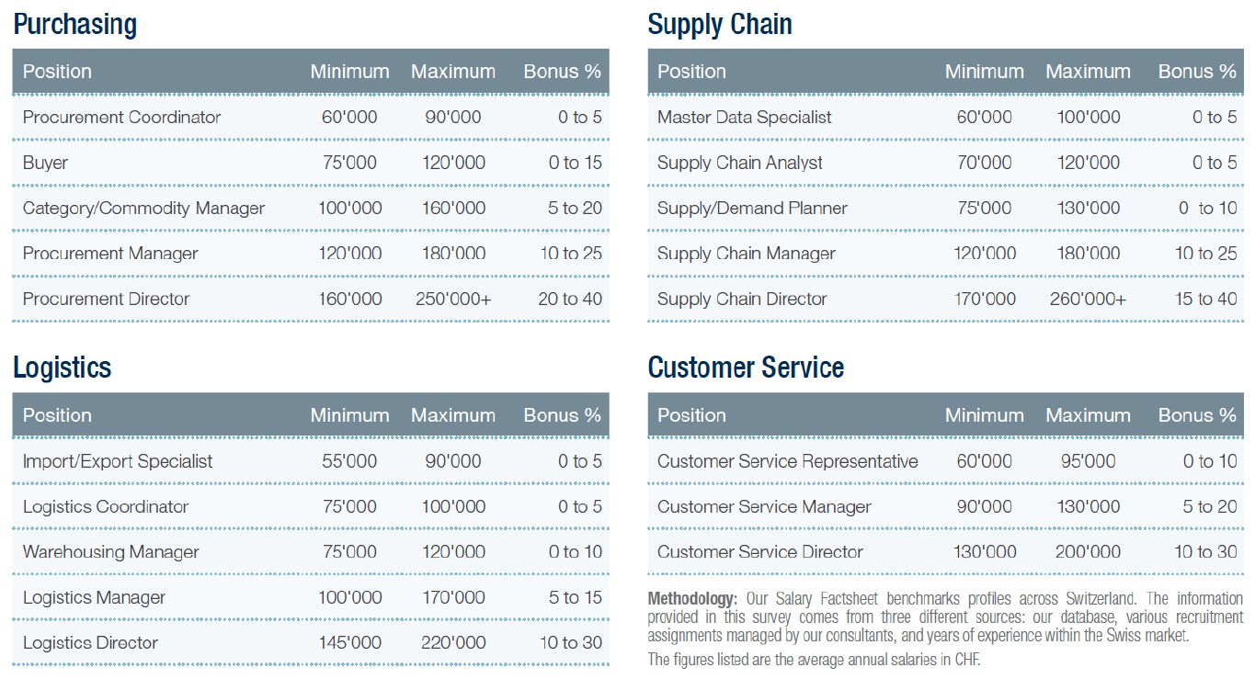Click the Logistics section heading
The image size is (1255, 679).
[62, 368]
